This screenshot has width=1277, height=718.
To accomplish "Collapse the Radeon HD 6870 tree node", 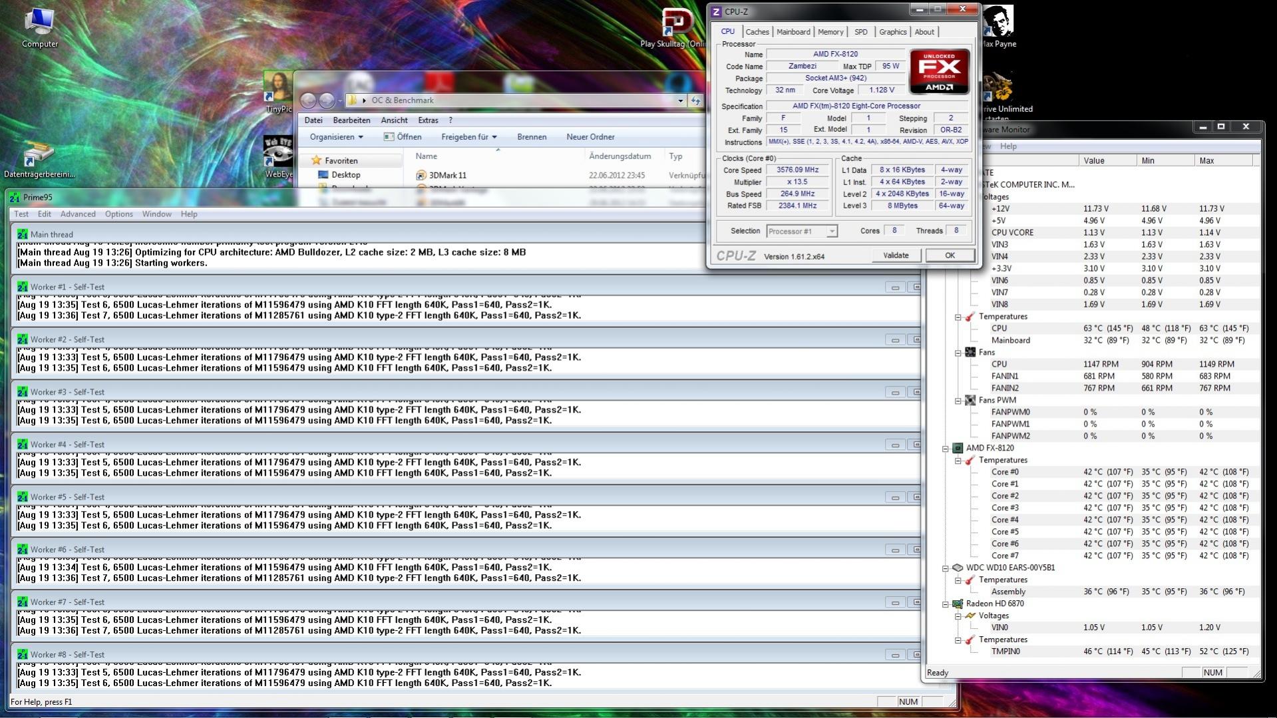I will [x=945, y=604].
